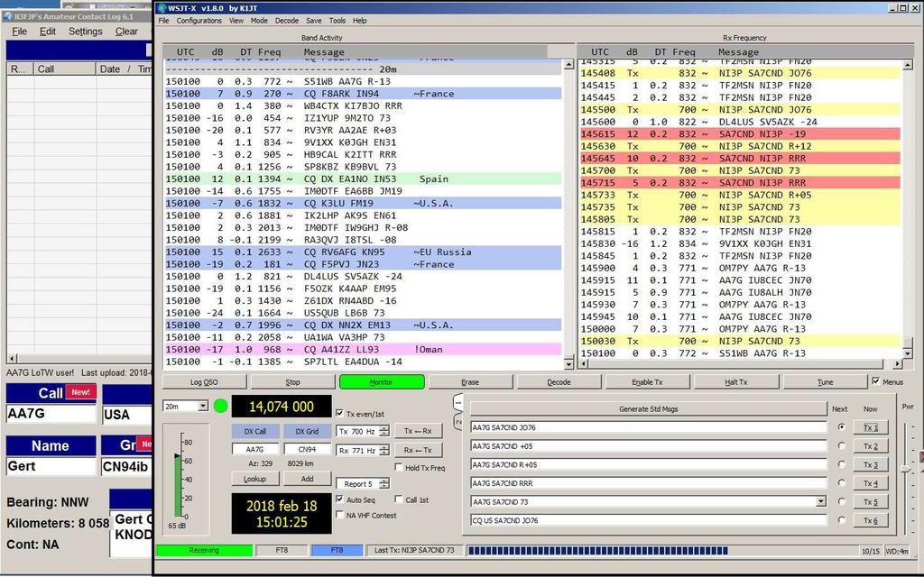The height and width of the screenshot is (577, 924).
Task: Switch to message tab 1
Action: [x=458, y=403]
